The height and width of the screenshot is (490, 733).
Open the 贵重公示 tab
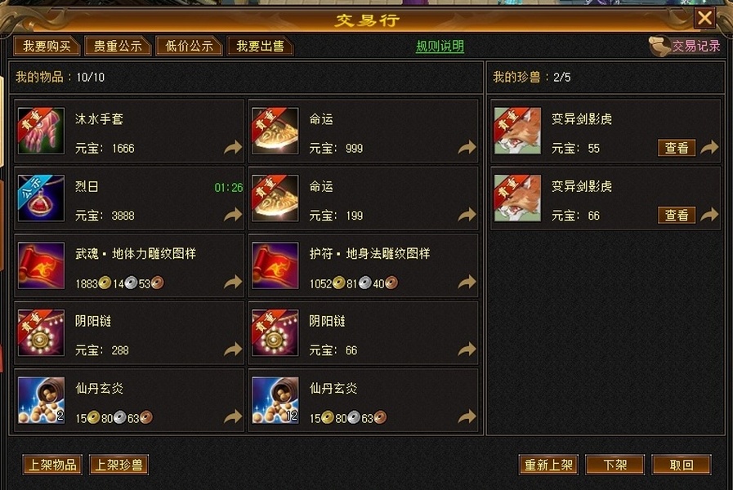[118, 47]
